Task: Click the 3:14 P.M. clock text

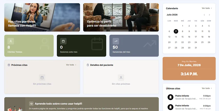Action: coord(189,74)
